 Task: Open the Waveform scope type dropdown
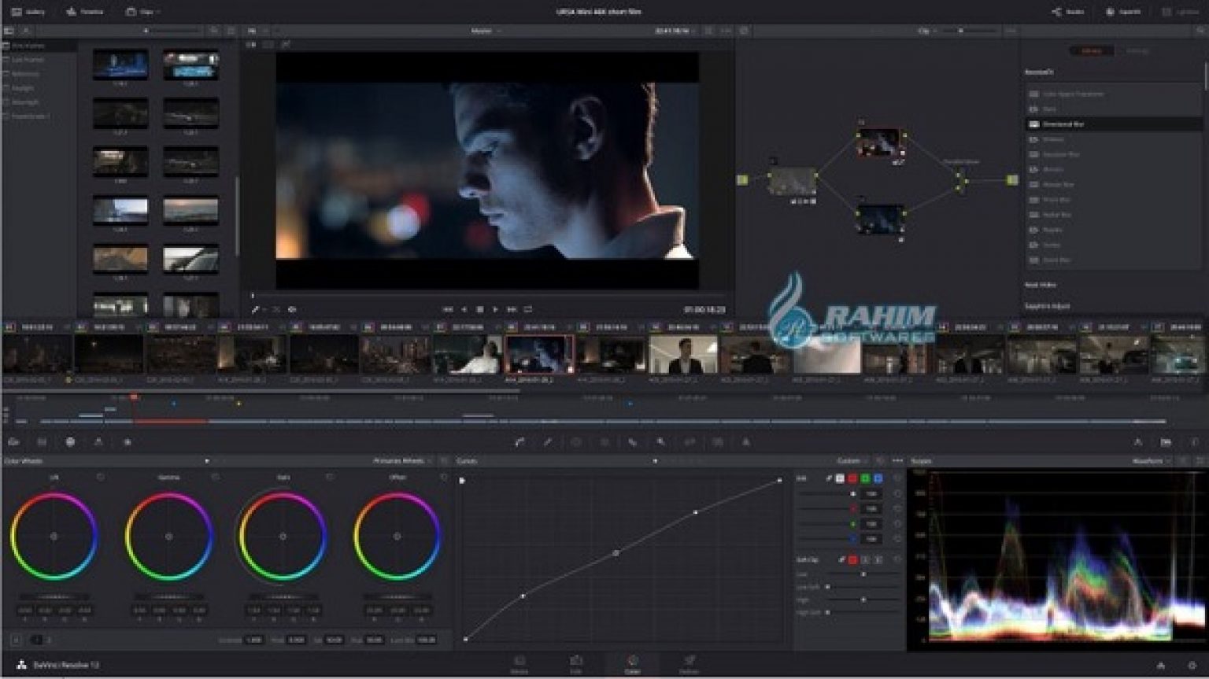pos(1151,461)
